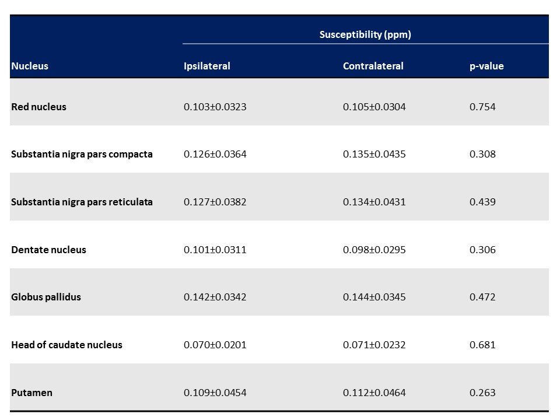Click the Dentate nucleus row label

(48, 250)
